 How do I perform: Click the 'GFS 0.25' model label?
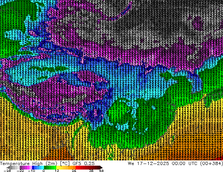coord(83,164)
